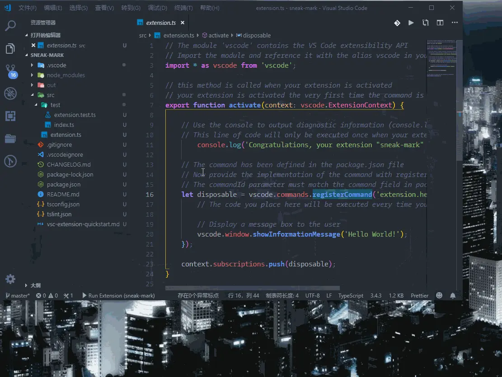Click the TypeScript language mode indicator
The height and width of the screenshot is (377, 502).
[x=351, y=295]
